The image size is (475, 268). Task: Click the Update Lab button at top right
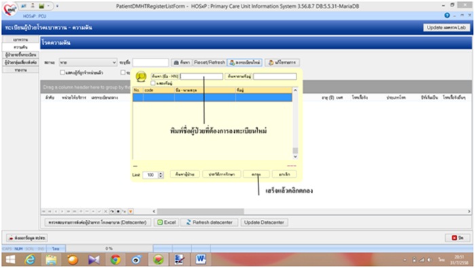click(x=446, y=28)
